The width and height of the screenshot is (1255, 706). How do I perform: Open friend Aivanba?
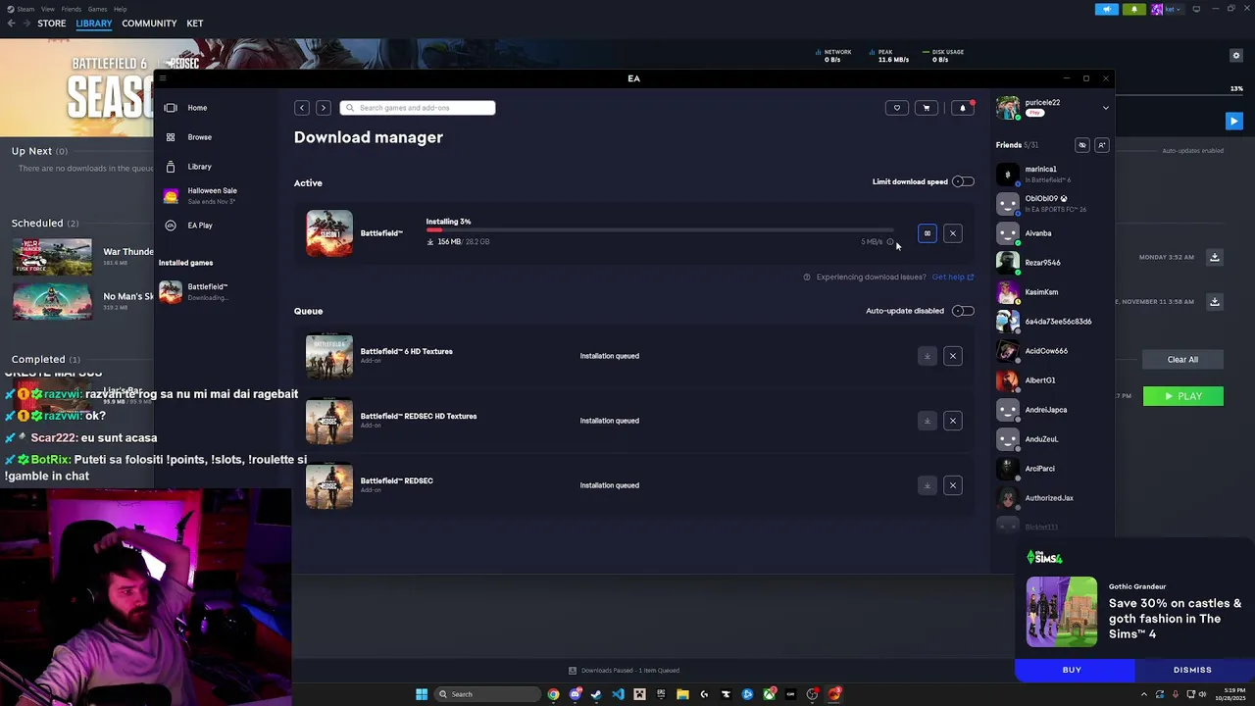coord(1038,233)
